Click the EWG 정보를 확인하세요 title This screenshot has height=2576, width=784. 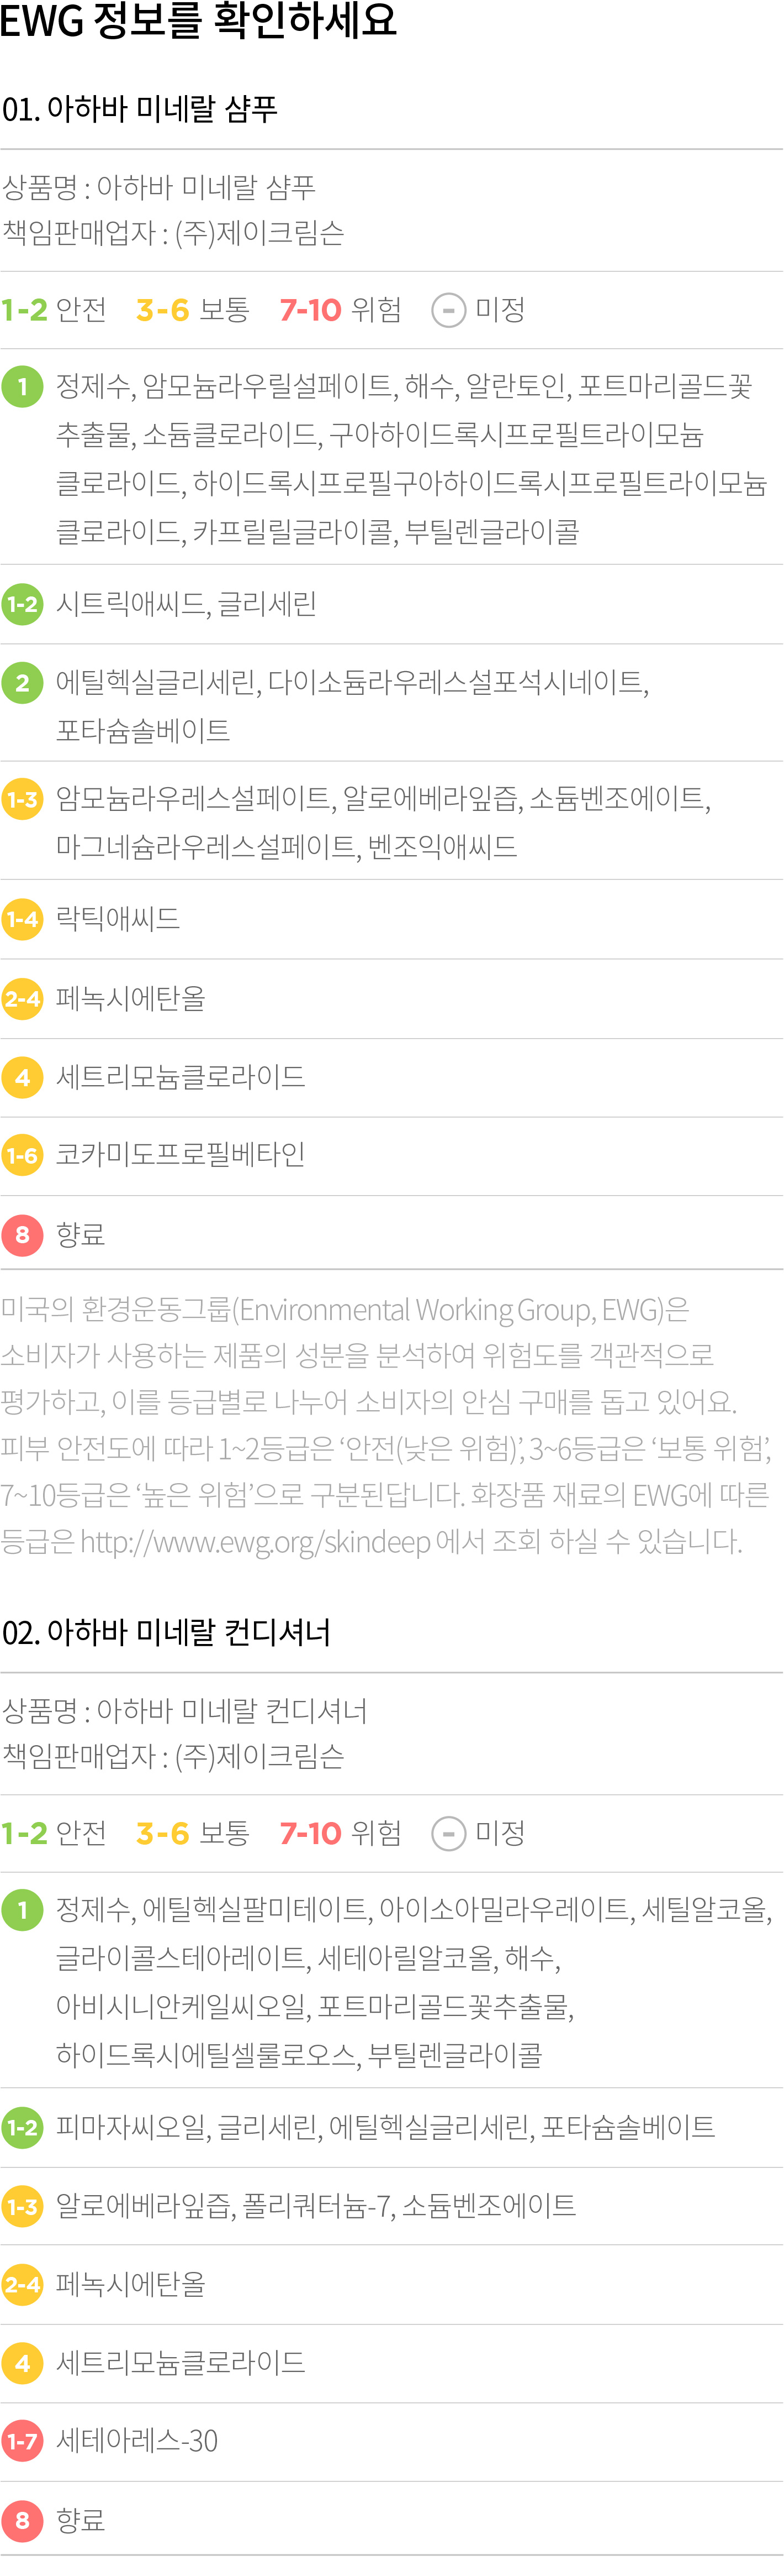tap(199, 19)
